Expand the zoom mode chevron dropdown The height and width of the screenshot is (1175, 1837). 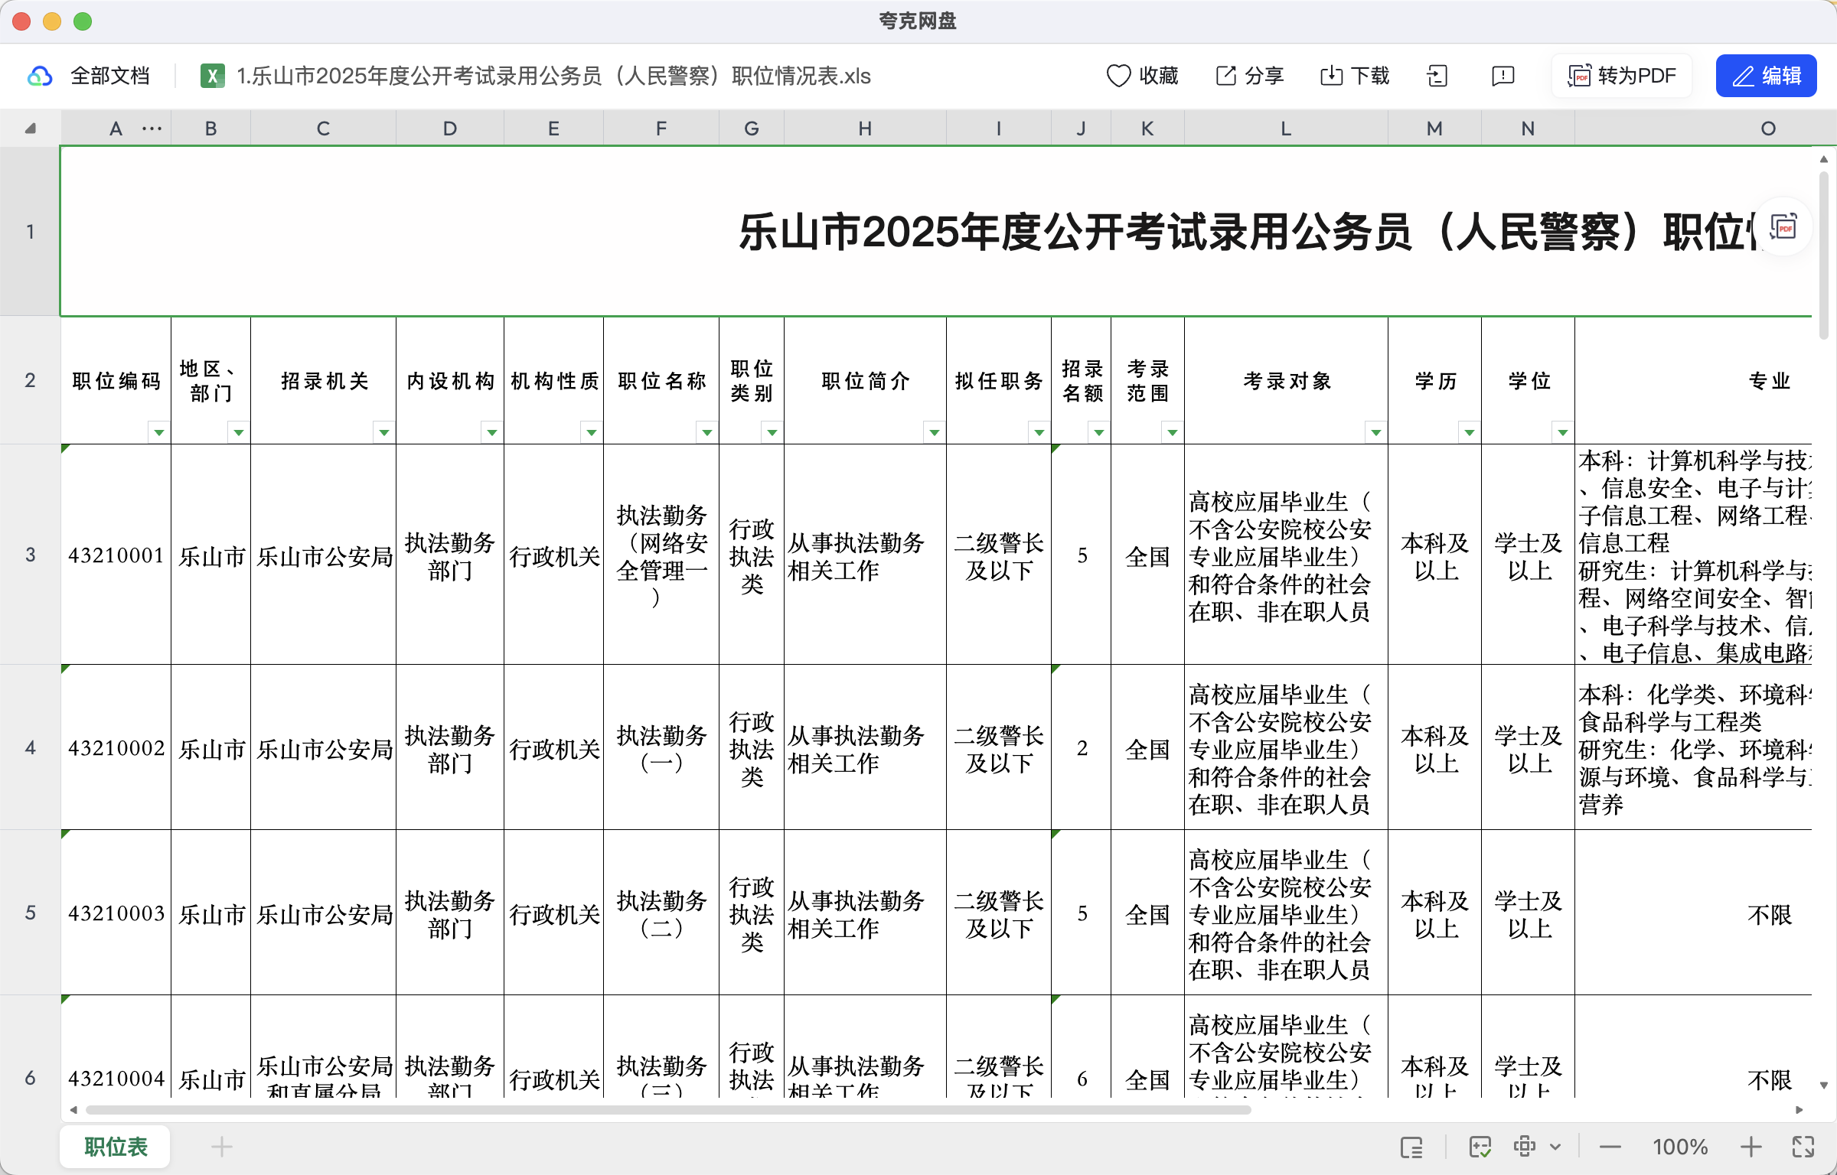click(1554, 1147)
